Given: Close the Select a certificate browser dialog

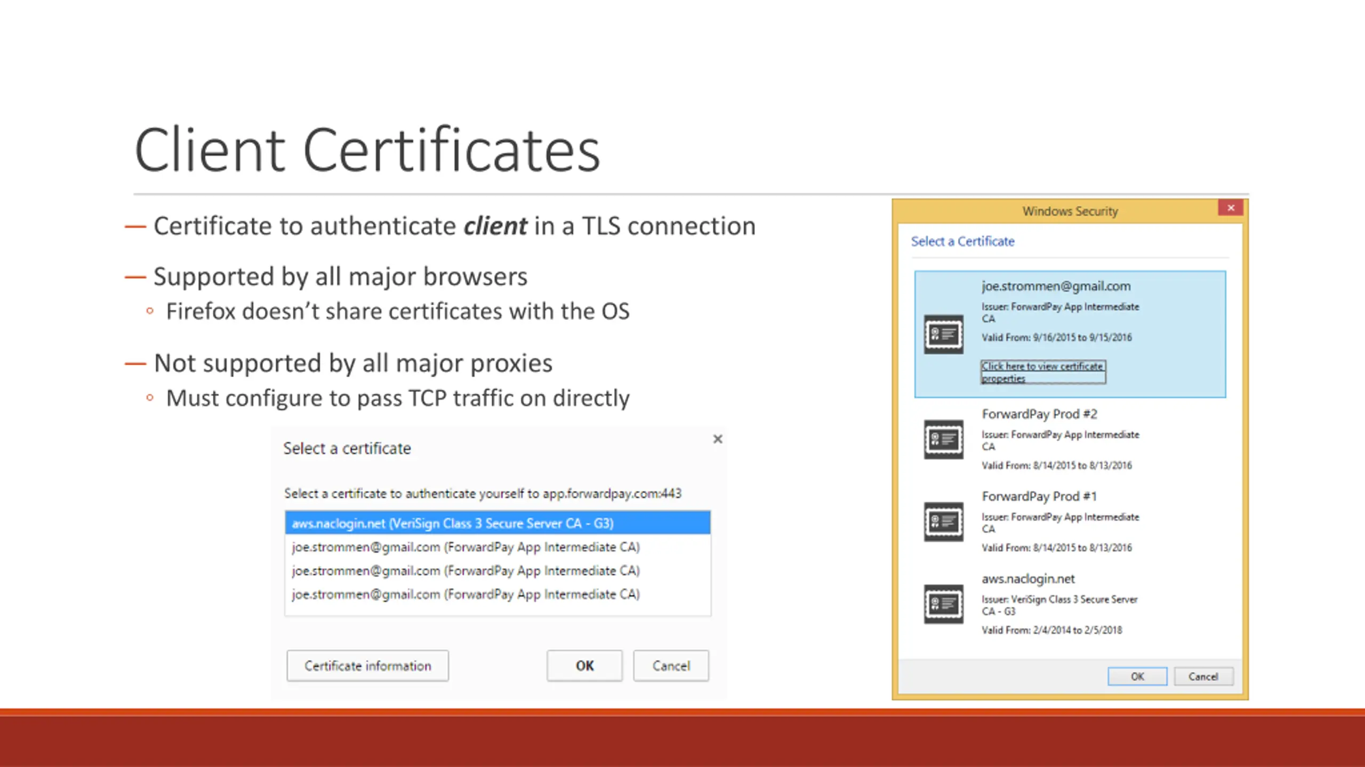Looking at the screenshot, I should pos(718,439).
